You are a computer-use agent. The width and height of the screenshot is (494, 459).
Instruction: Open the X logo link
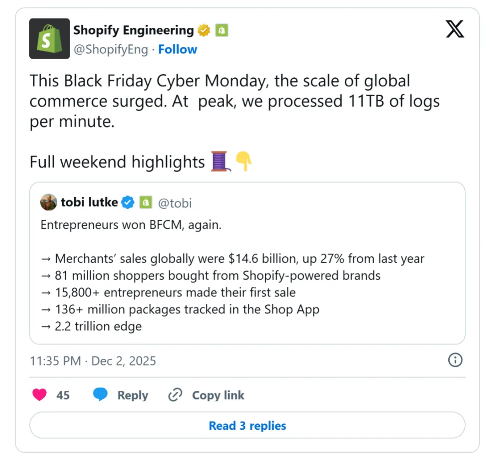pyautogui.click(x=455, y=30)
